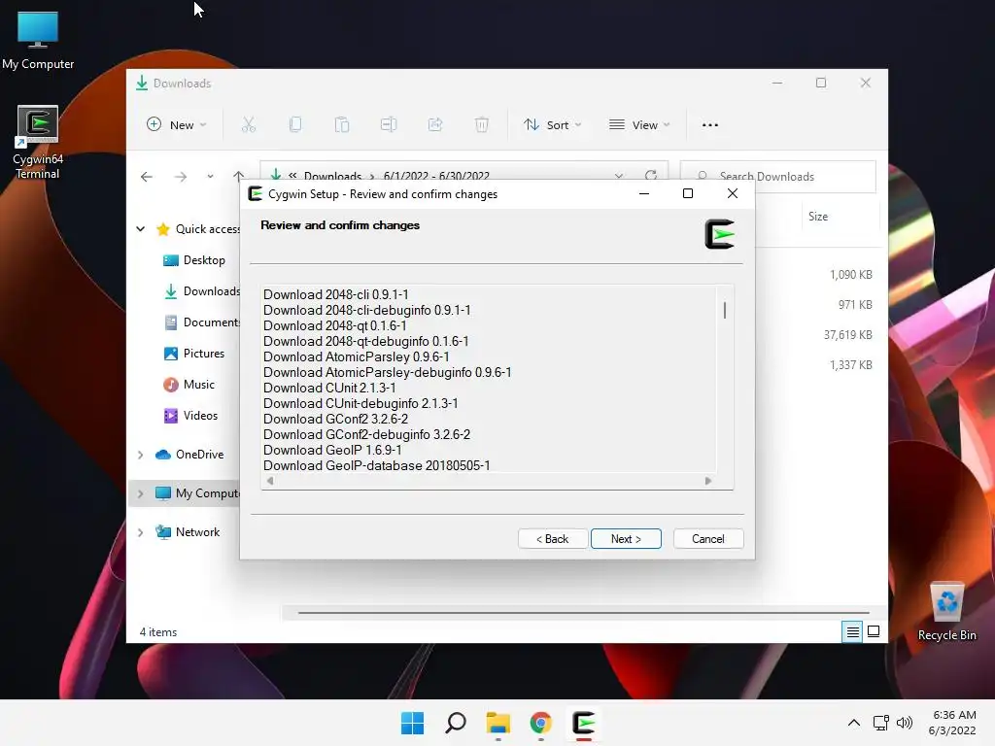The image size is (995, 746).
Task: Open the Cygwin64 Terminal desktop shortcut
Action: pyautogui.click(x=38, y=142)
